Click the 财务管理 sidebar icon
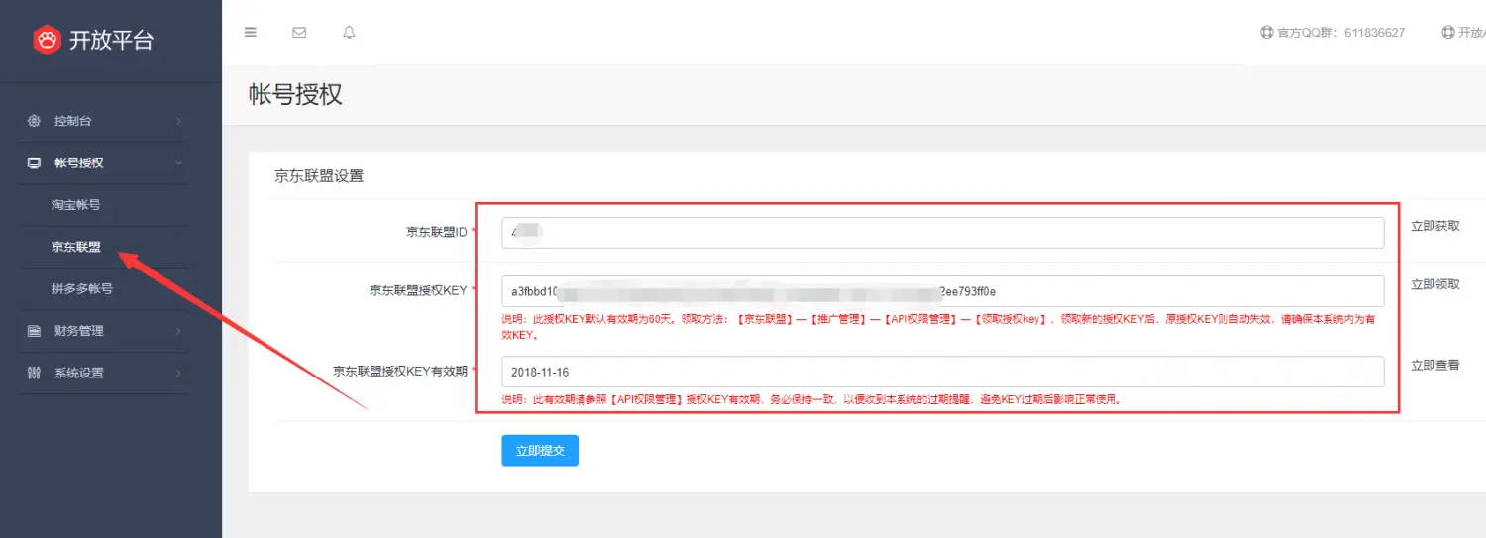The image size is (1486, 538). (x=34, y=331)
